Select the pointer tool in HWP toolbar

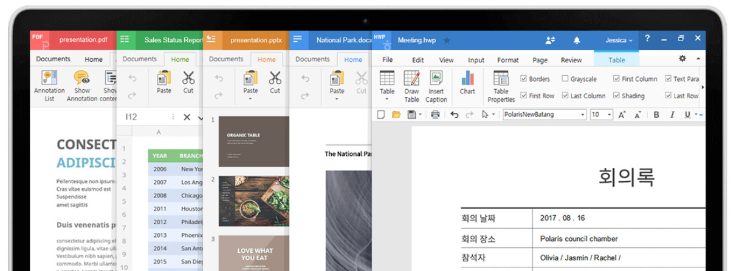tap(485, 115)
